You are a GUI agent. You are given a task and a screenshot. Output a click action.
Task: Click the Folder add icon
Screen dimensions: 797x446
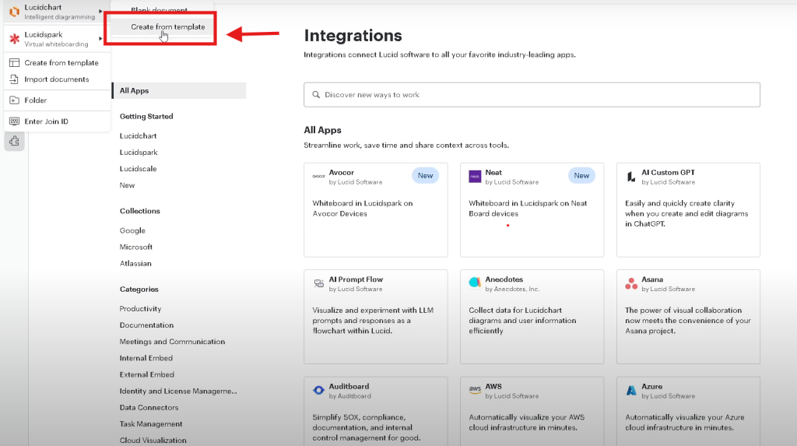[14, 100]
